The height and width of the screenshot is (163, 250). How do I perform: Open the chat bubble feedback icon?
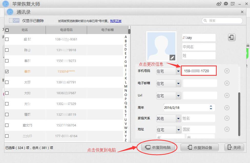point(226,4)
